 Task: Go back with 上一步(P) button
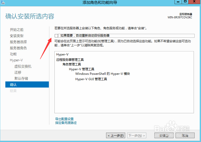[x=116, y=135]
